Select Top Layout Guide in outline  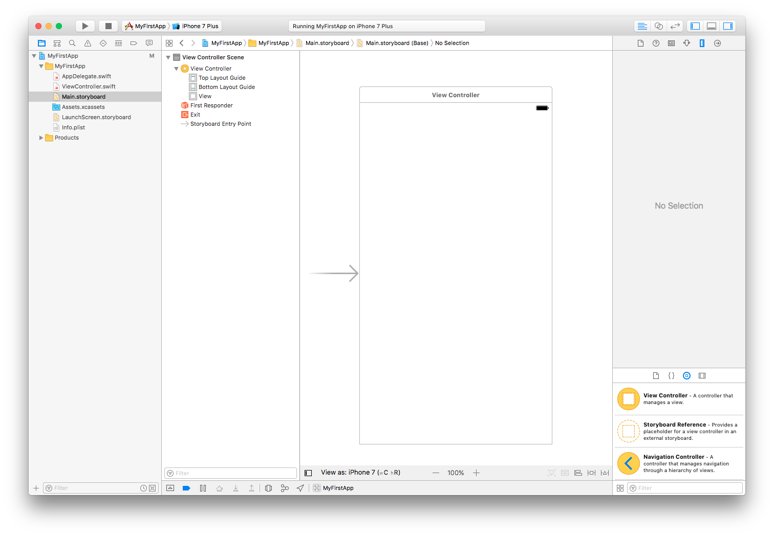[222, 78]
